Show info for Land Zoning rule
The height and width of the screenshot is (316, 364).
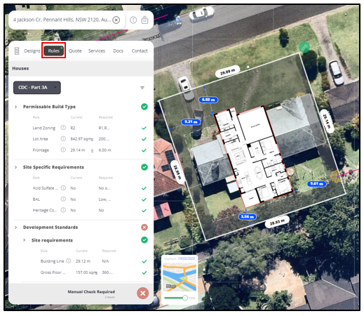click(63, 128)
